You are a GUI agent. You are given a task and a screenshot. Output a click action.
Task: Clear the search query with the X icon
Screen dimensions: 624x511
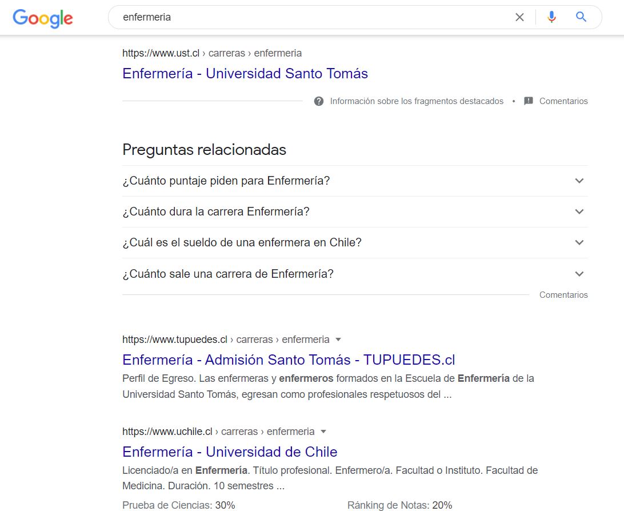(519, 17)
